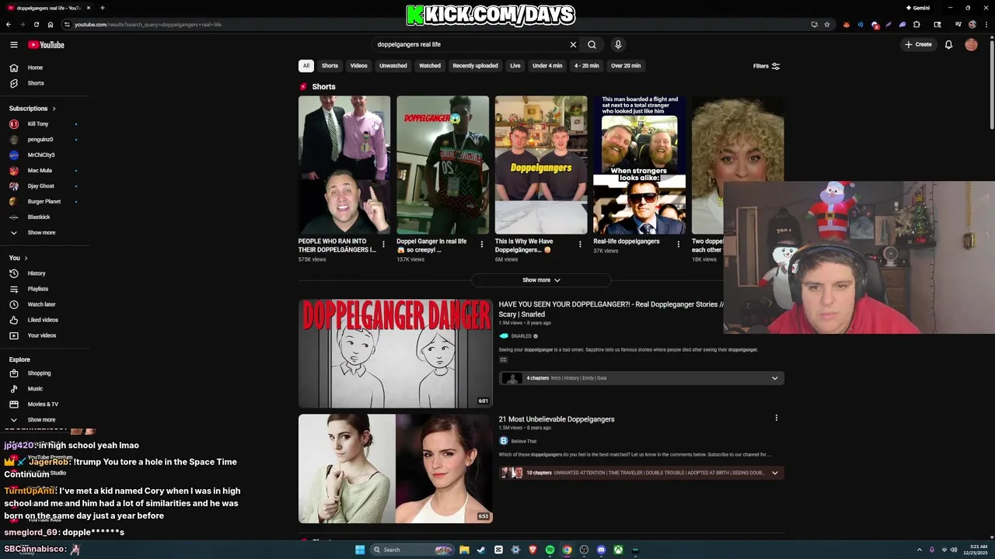This screenshot has width=995, height=559.
Task: Reload the page in Chrome
Action: point(36,24)
